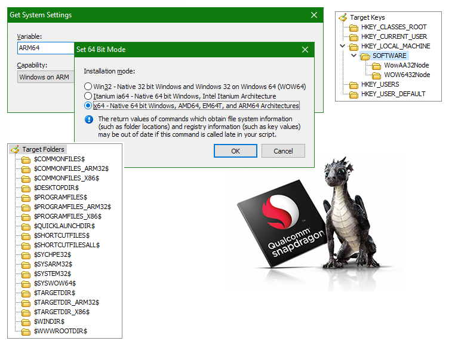Click the HKEY_CLASSES_ROOT folder icon
Image resolution: width=455 pixels, height=347 pixels.
tap(353, 27)
